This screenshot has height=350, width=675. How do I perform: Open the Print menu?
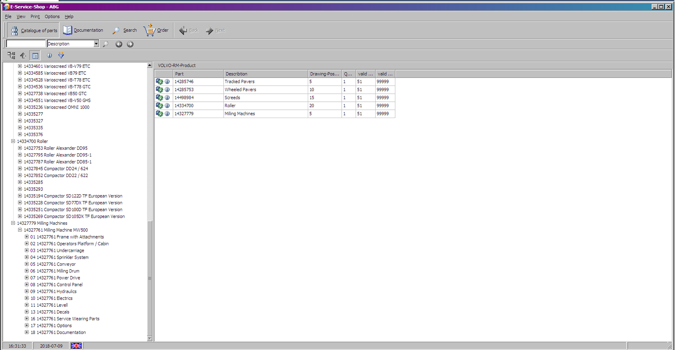point(35,17)
